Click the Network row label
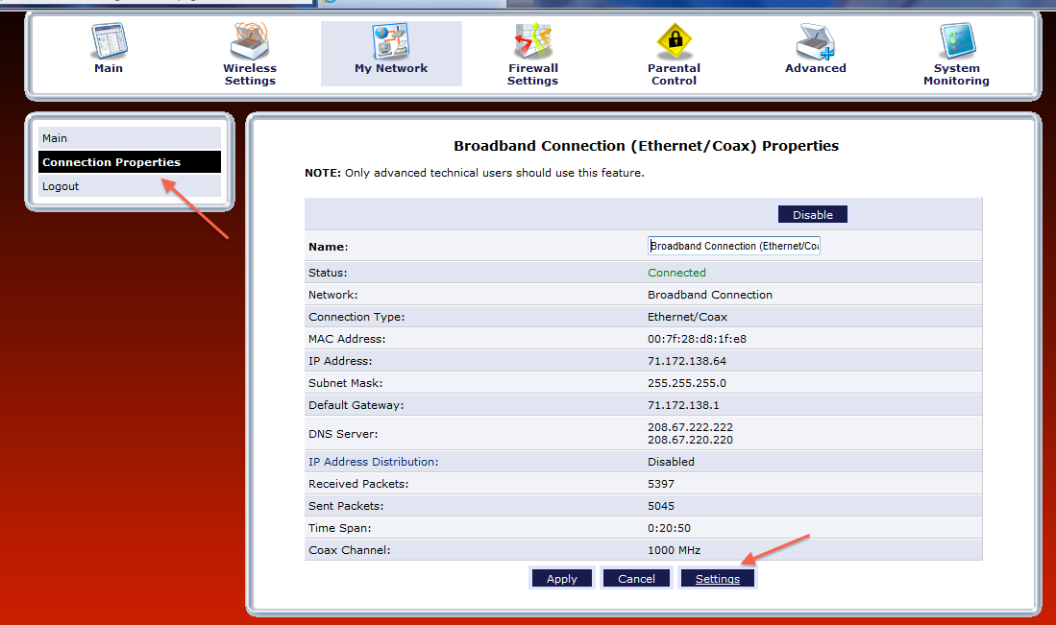The height and width of the screenshot is (625, 1056). click(332, 295)
